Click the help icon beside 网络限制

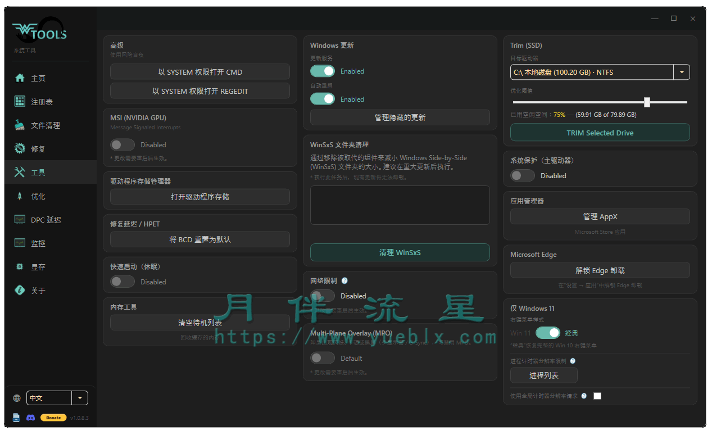[x=344, y=280]
